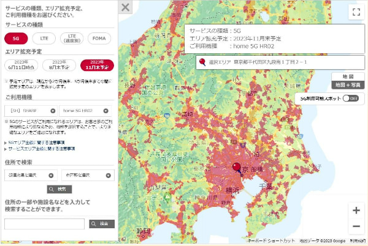Image resolution: width=368 pixels, height=246 pixels.
Task: Open the [SH] SHARP manufacturer dropdown
Action: [x=31, y=111]
